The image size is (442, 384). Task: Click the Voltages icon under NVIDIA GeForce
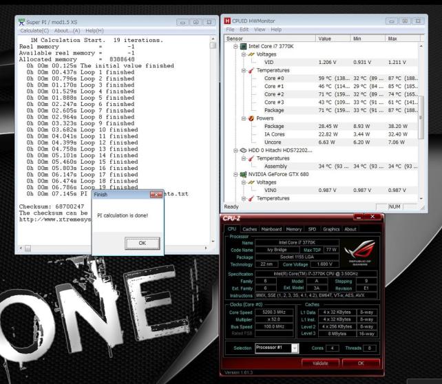tap(251, 182)
